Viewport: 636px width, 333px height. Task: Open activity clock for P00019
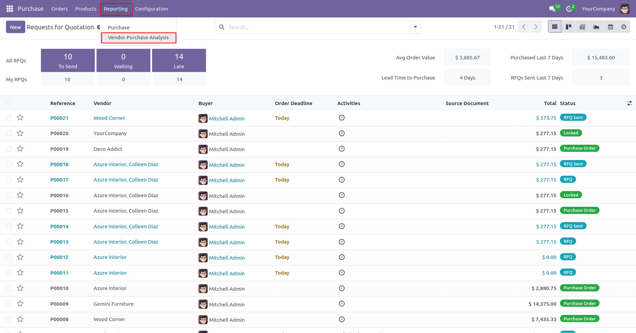342,149
